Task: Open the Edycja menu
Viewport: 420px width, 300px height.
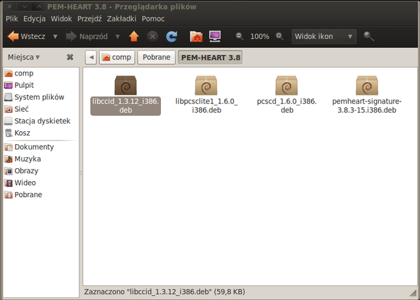Action: coord(34,19)
